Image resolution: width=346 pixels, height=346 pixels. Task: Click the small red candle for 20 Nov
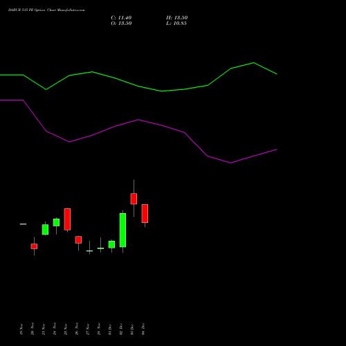coord(34,246)
